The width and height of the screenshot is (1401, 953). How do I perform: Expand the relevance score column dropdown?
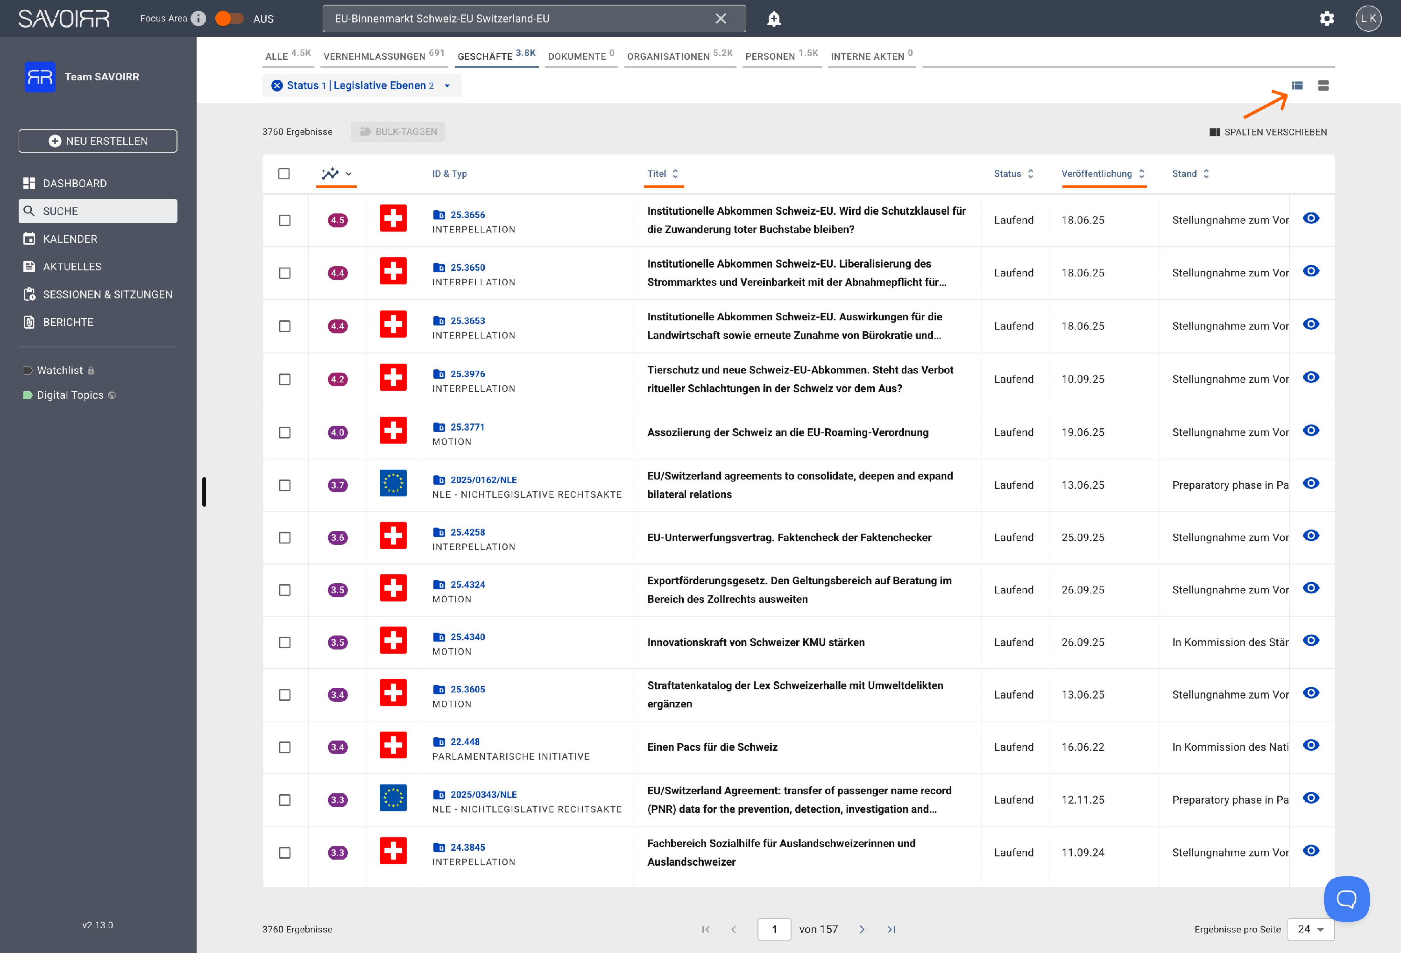click(348, 174)
